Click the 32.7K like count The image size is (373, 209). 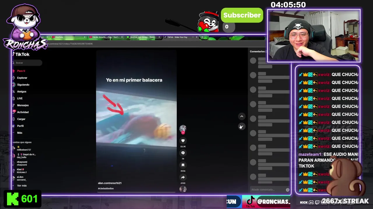click(183, 147)
